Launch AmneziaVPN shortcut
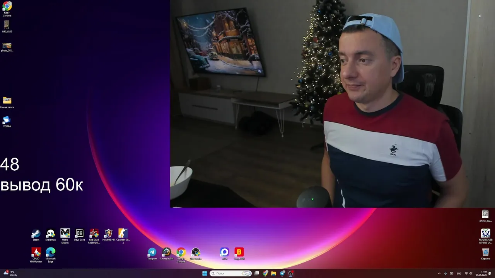This screenshot has height=278, width=495. pos(167,254)
